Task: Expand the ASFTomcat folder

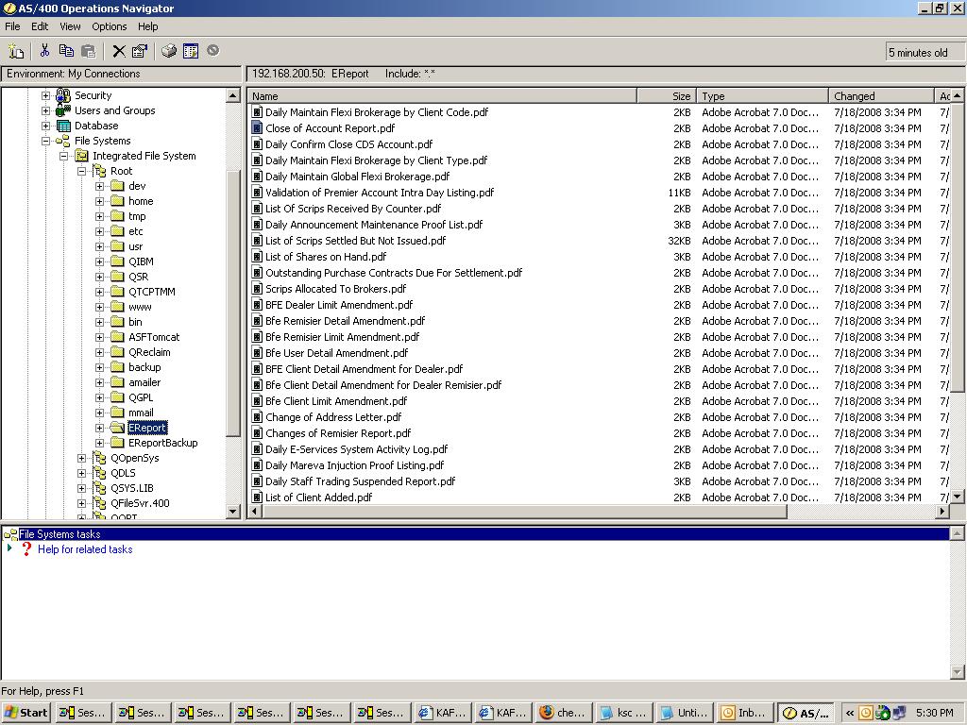Action: [100, 337]
